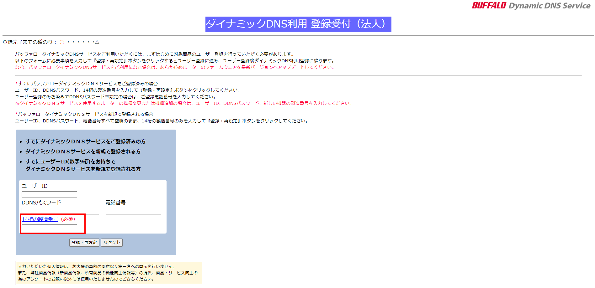Select the DDNSパスワード text box
Viewport: 595px width, 288px height.
click(60, 211)
